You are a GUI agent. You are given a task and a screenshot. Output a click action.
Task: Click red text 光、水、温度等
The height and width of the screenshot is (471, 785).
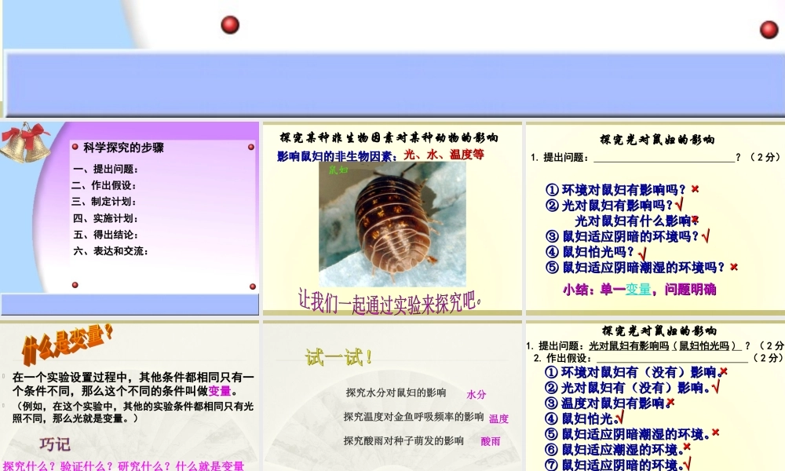444,155
